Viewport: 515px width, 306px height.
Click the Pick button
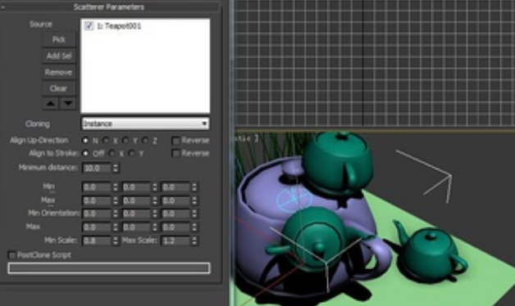(59, 39)
